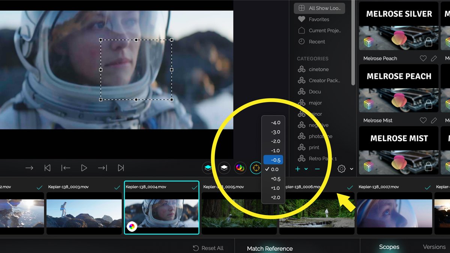Image resolution: width=450 pixels, height=253 pixels.
Task: Jump to the first frame of the clip
Action: [x=47, y=168]
